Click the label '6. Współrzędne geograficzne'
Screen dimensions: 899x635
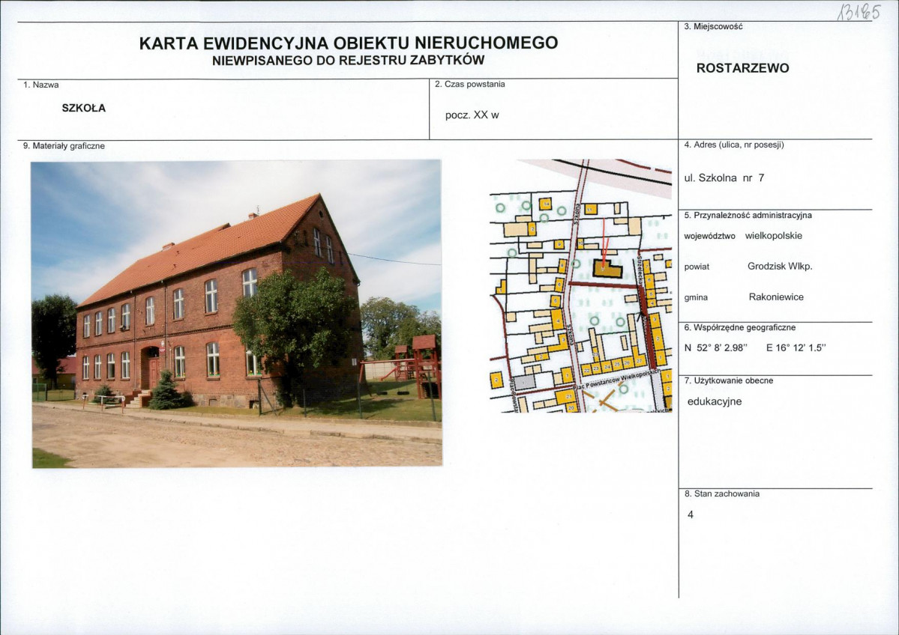pos(739,328)
